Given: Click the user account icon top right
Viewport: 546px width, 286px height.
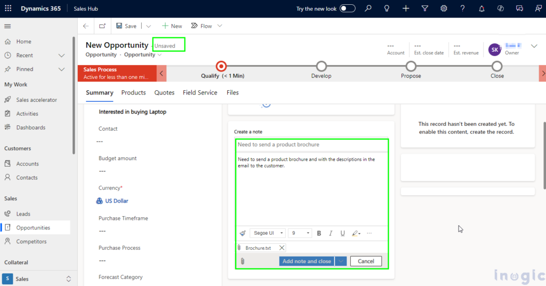Looking at the screenshot, I should coord(539,9).
